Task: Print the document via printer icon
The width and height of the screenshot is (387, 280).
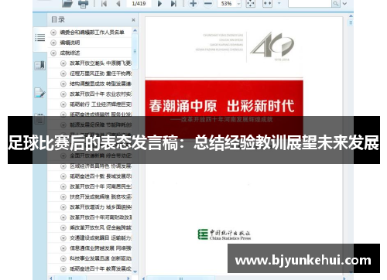Action: tap(83, 4)
